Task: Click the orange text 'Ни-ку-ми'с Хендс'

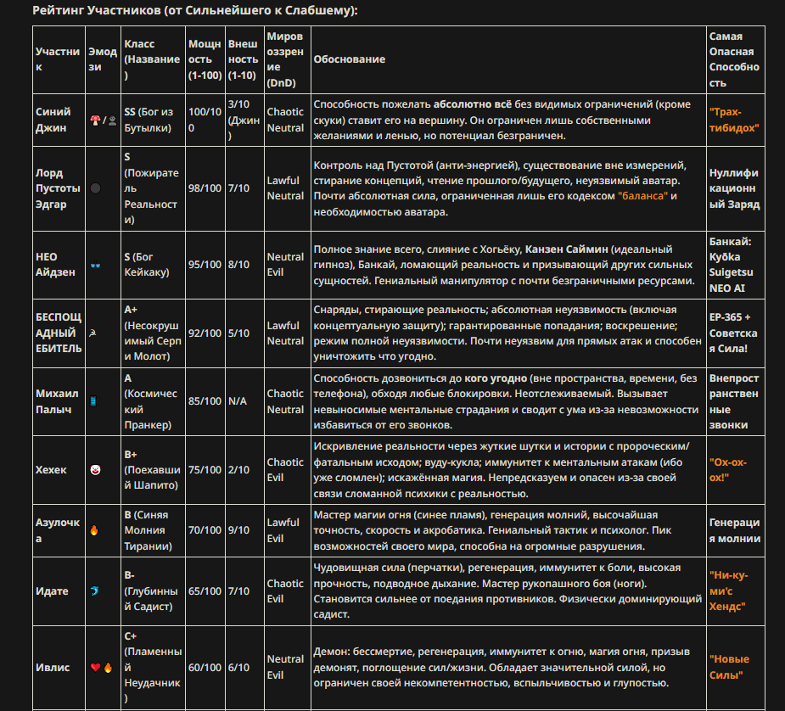Action: click(x=729, y=591)
